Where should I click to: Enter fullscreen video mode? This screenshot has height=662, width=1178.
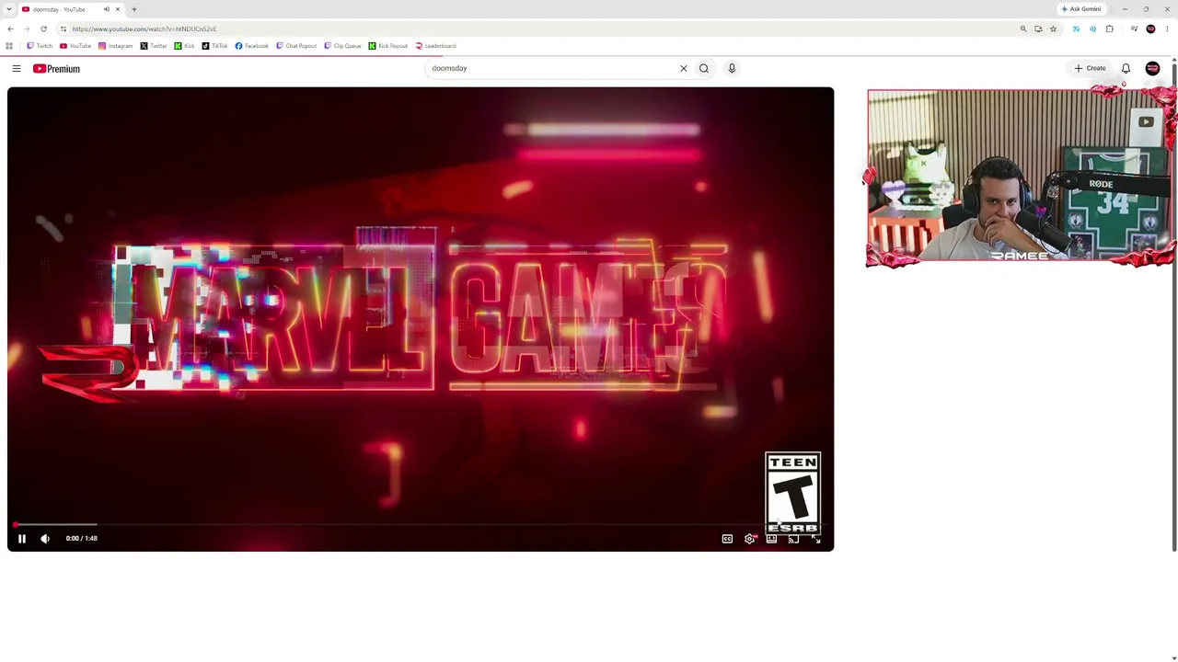(815, 539)
